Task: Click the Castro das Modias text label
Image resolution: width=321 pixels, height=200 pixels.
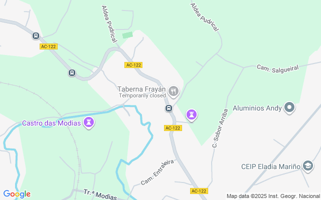Action: pyautogui.click(x=51, y=123)
